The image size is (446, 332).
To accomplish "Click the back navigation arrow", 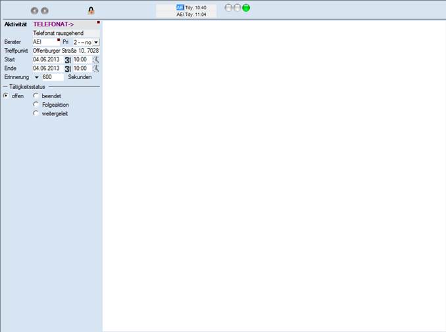I will click(34, 11).
